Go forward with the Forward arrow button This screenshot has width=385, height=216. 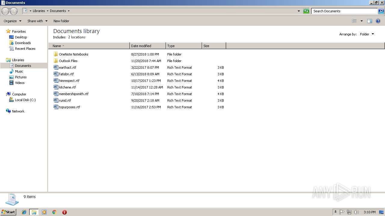point(14,11)
